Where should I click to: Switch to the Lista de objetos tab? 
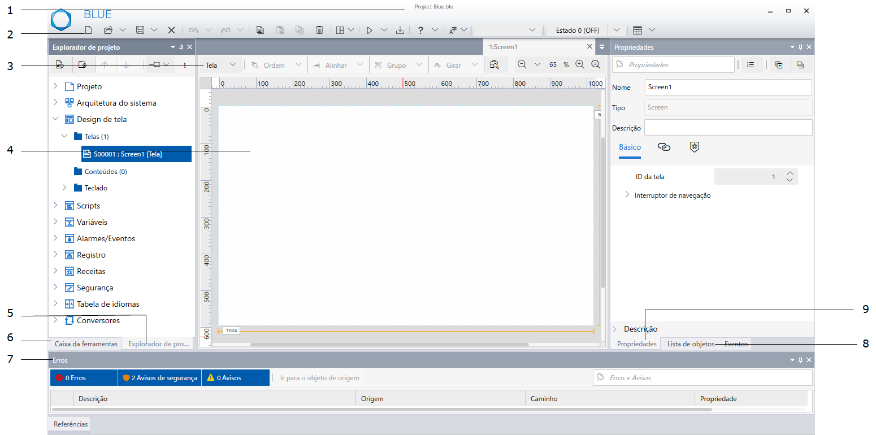pos(690,343)
